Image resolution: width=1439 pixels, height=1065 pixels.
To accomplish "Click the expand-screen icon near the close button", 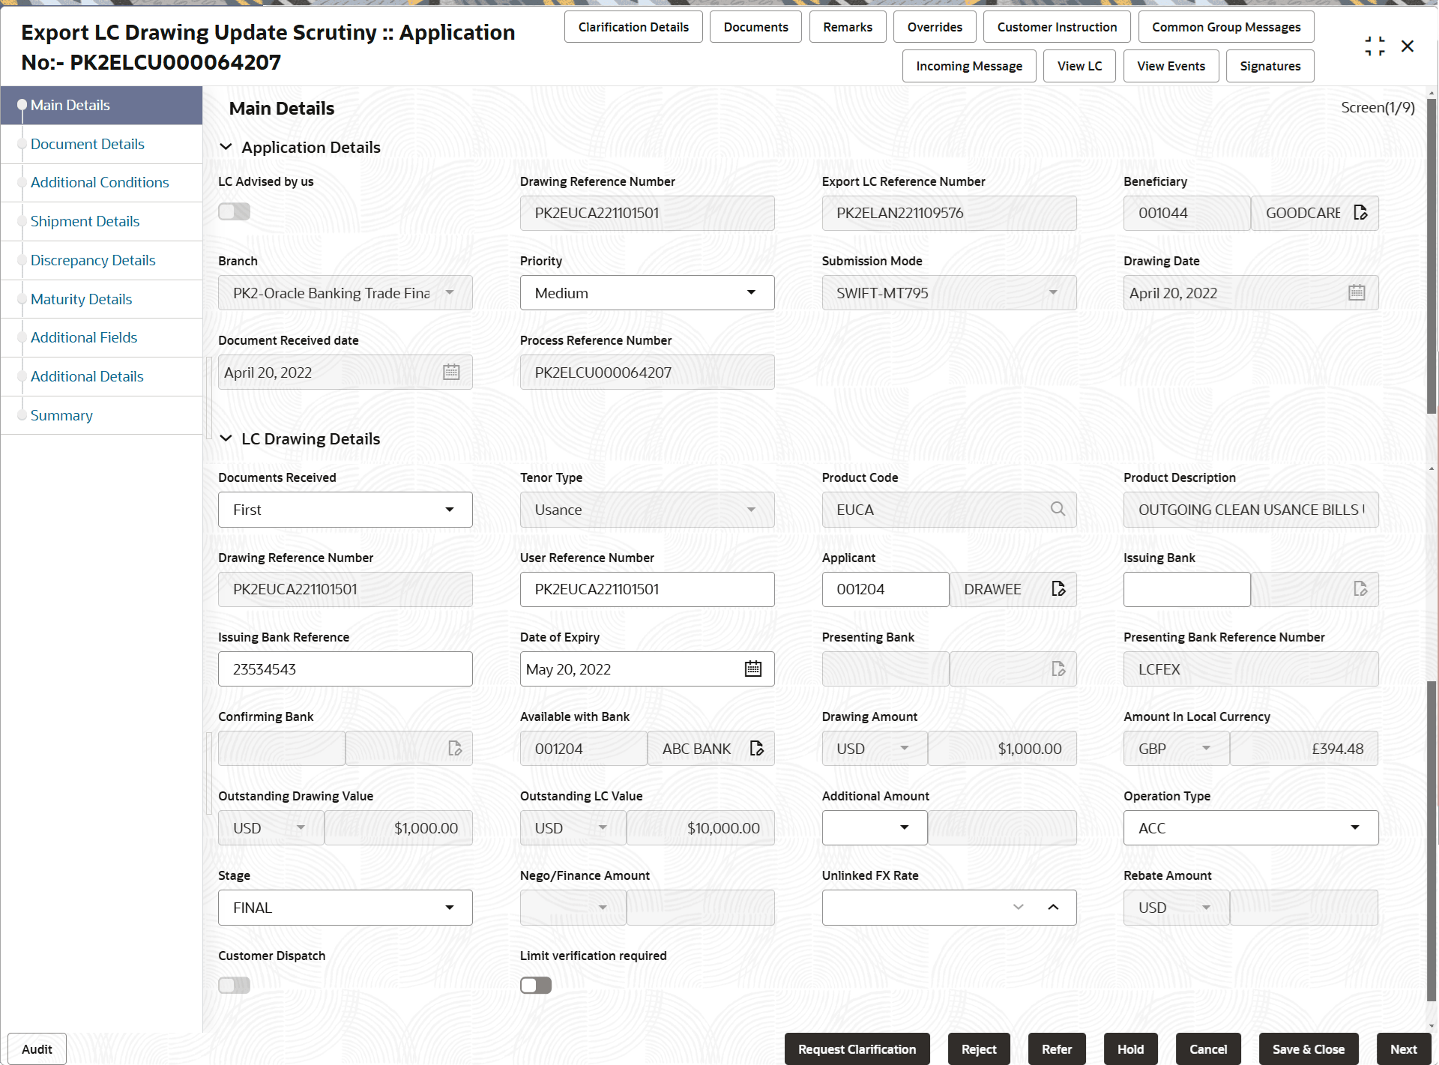I will tap(1375, 46).
